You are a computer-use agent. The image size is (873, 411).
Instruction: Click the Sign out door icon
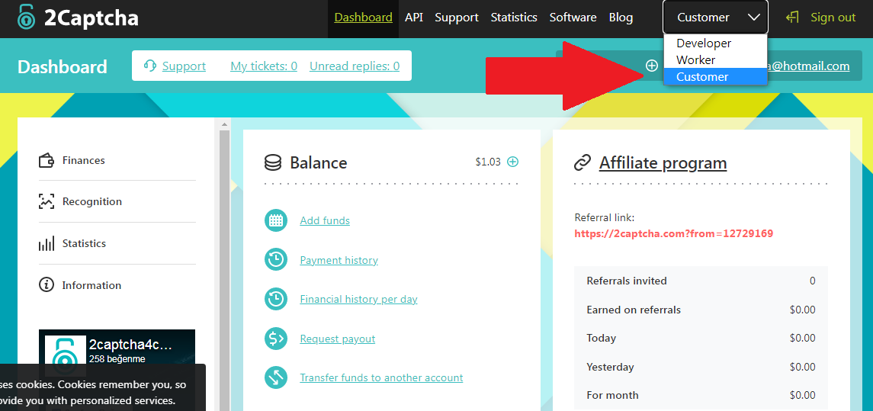792,18
